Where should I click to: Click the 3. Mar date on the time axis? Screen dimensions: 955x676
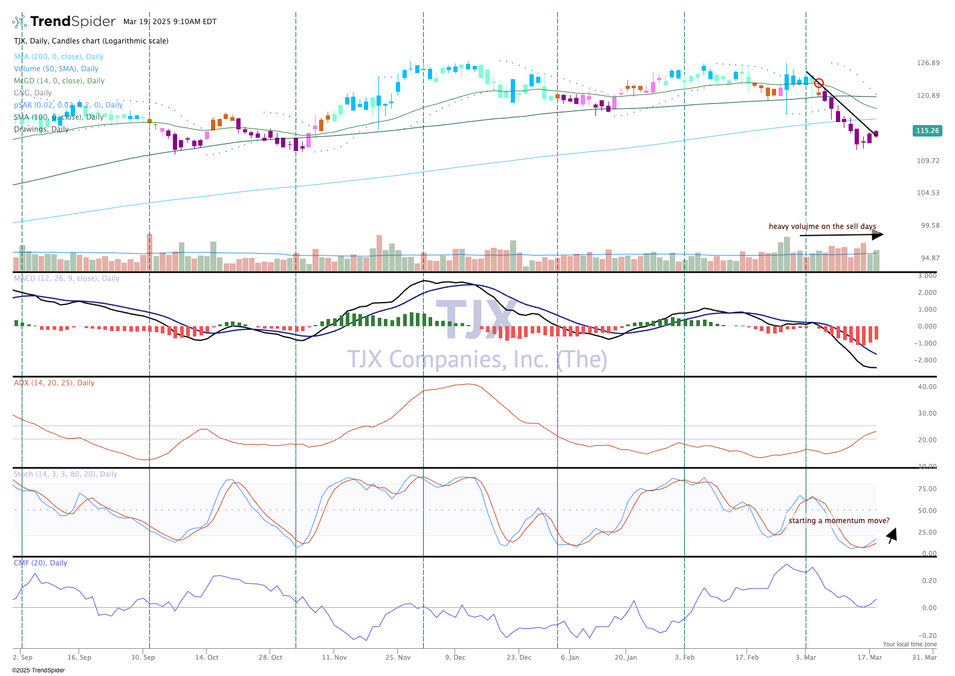(x=806, y=657)
